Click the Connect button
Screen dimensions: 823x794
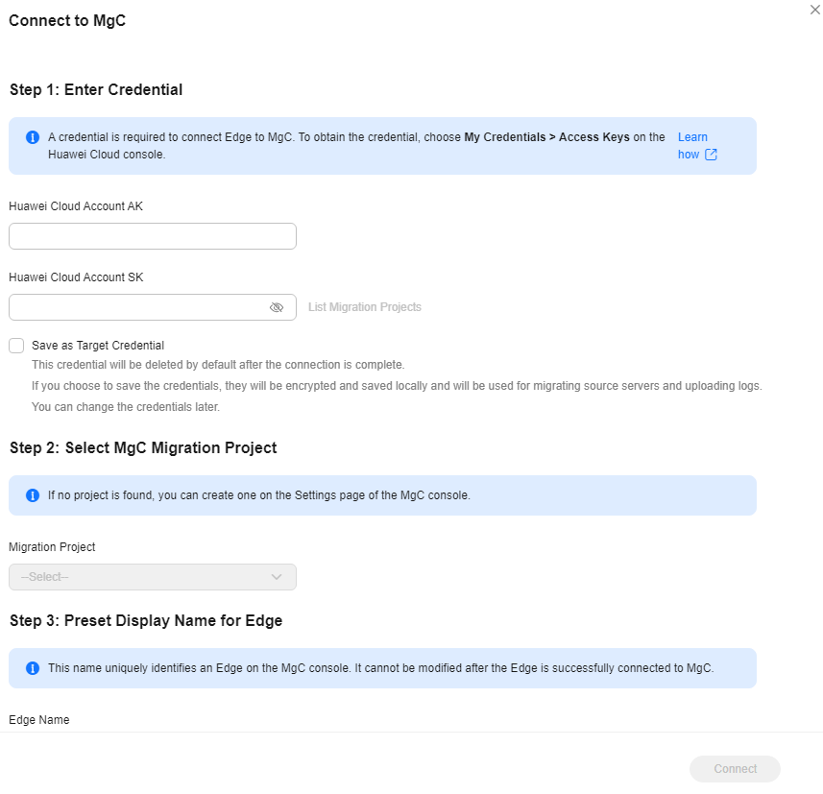(735, 769)
